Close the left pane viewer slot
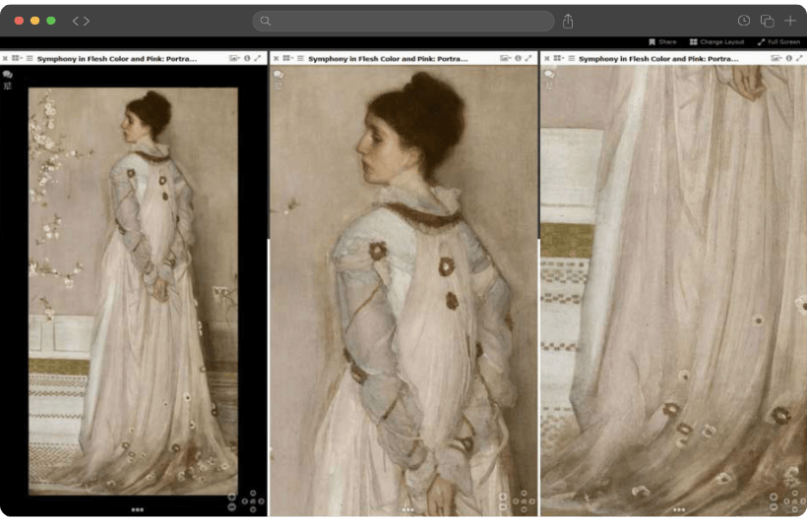807x521 pixels. (5, 59)
